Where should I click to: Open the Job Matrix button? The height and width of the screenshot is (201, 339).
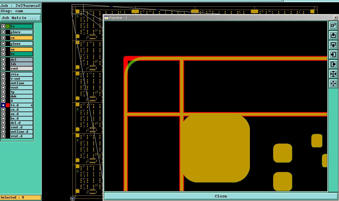[20, 18]
